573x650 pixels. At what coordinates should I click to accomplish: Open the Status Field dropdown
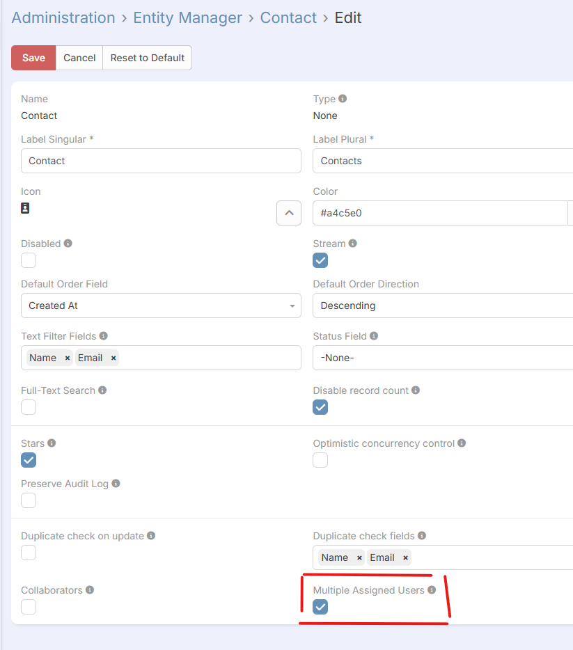pyautogui.click(x=442, y=358)
